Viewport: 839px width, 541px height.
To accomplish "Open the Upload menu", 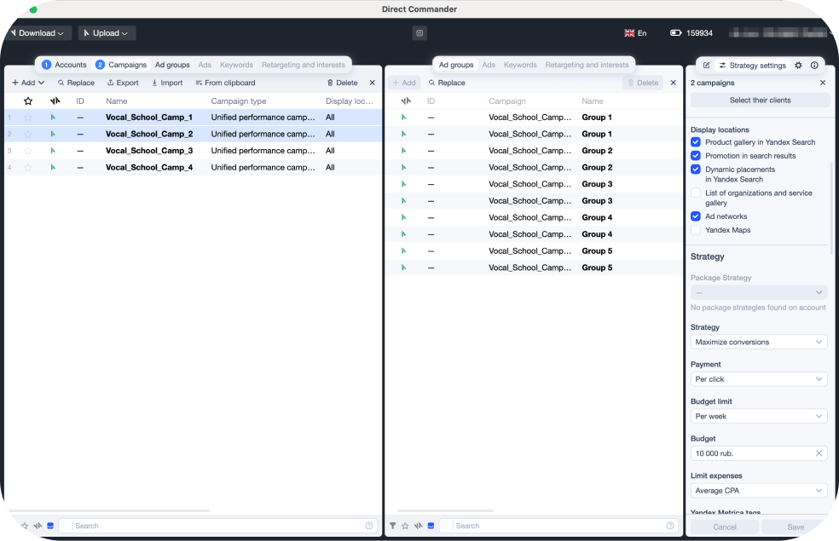I will point(107,33).
